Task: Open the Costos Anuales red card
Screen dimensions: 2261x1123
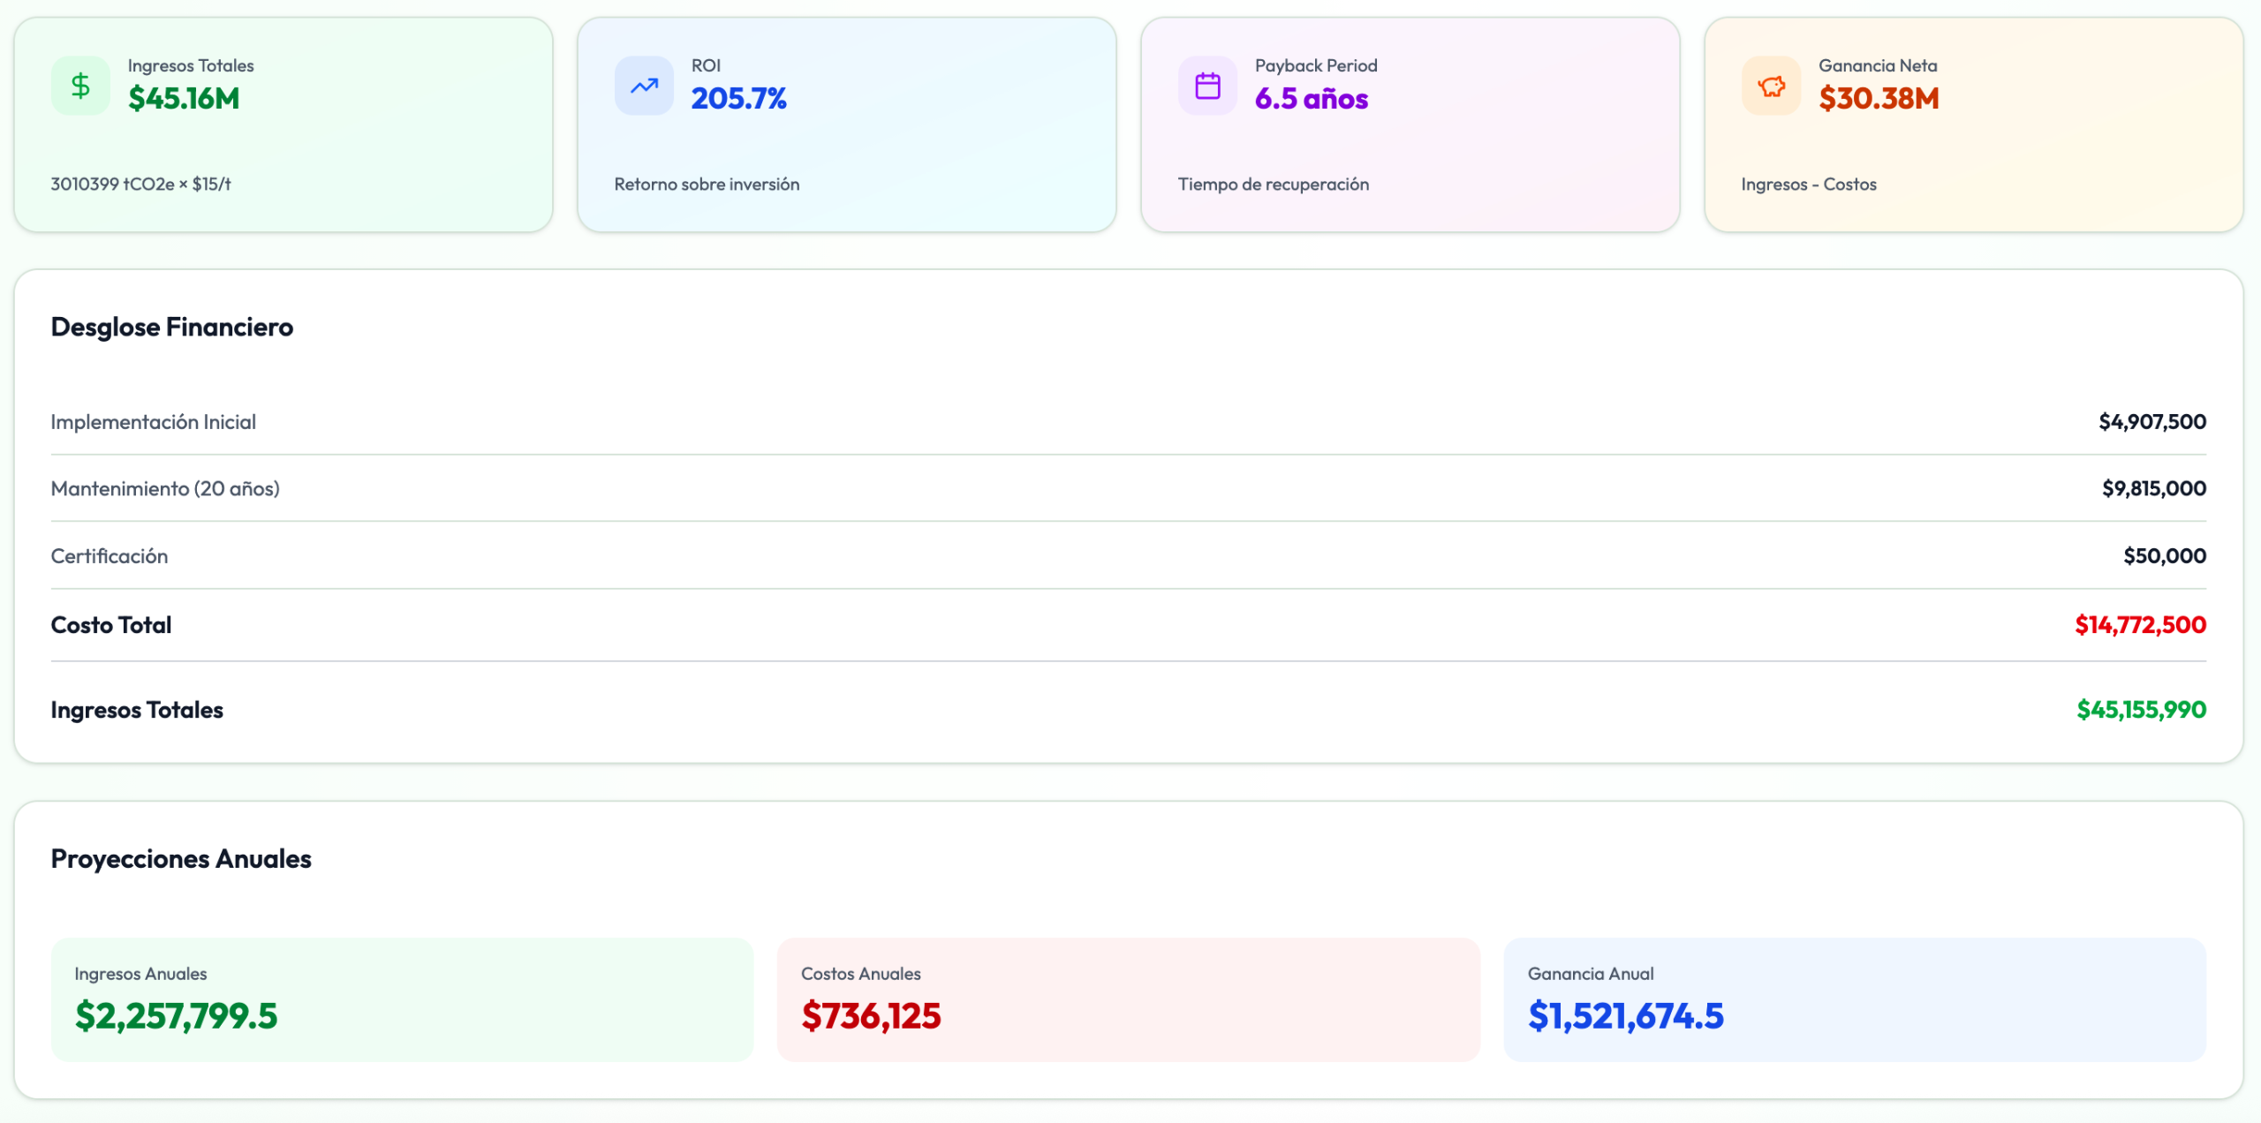Action: (1128, 999)
